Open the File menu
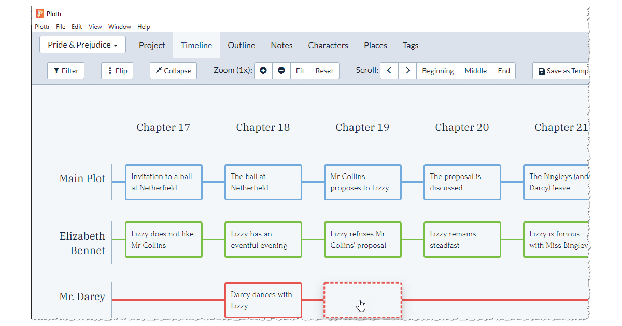622x326 pixels. pyautogui.click(x=61, y=27)
